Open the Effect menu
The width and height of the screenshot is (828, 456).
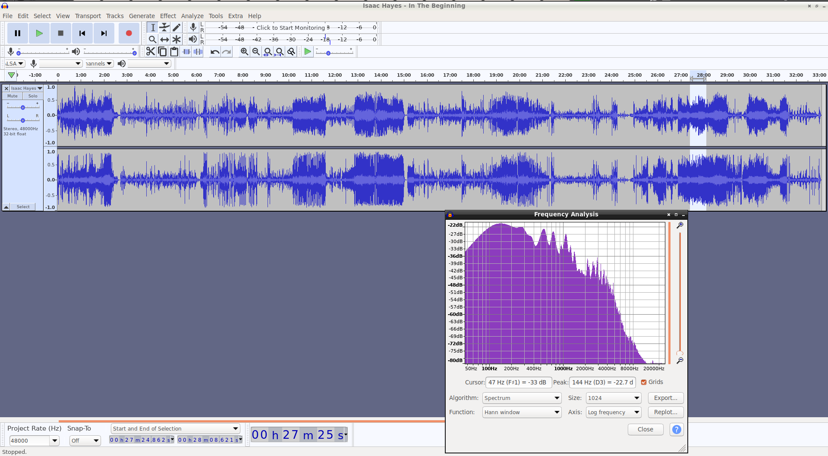[x=168, y=16]
